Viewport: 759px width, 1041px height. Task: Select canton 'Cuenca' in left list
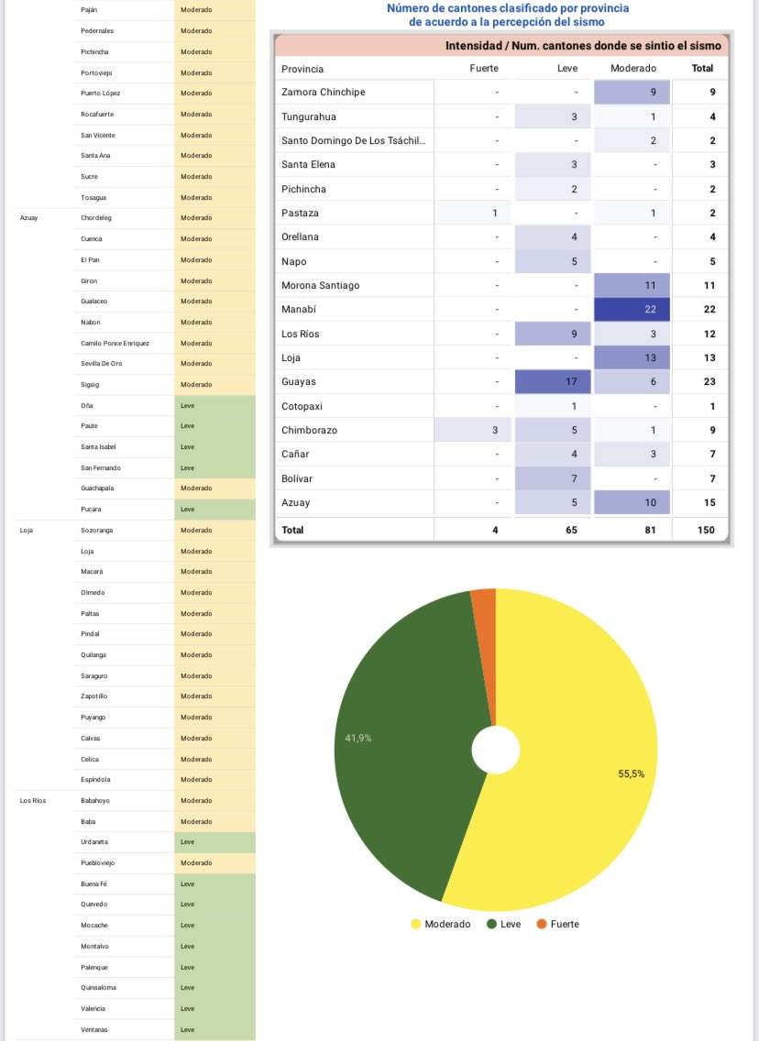(92, 239)
